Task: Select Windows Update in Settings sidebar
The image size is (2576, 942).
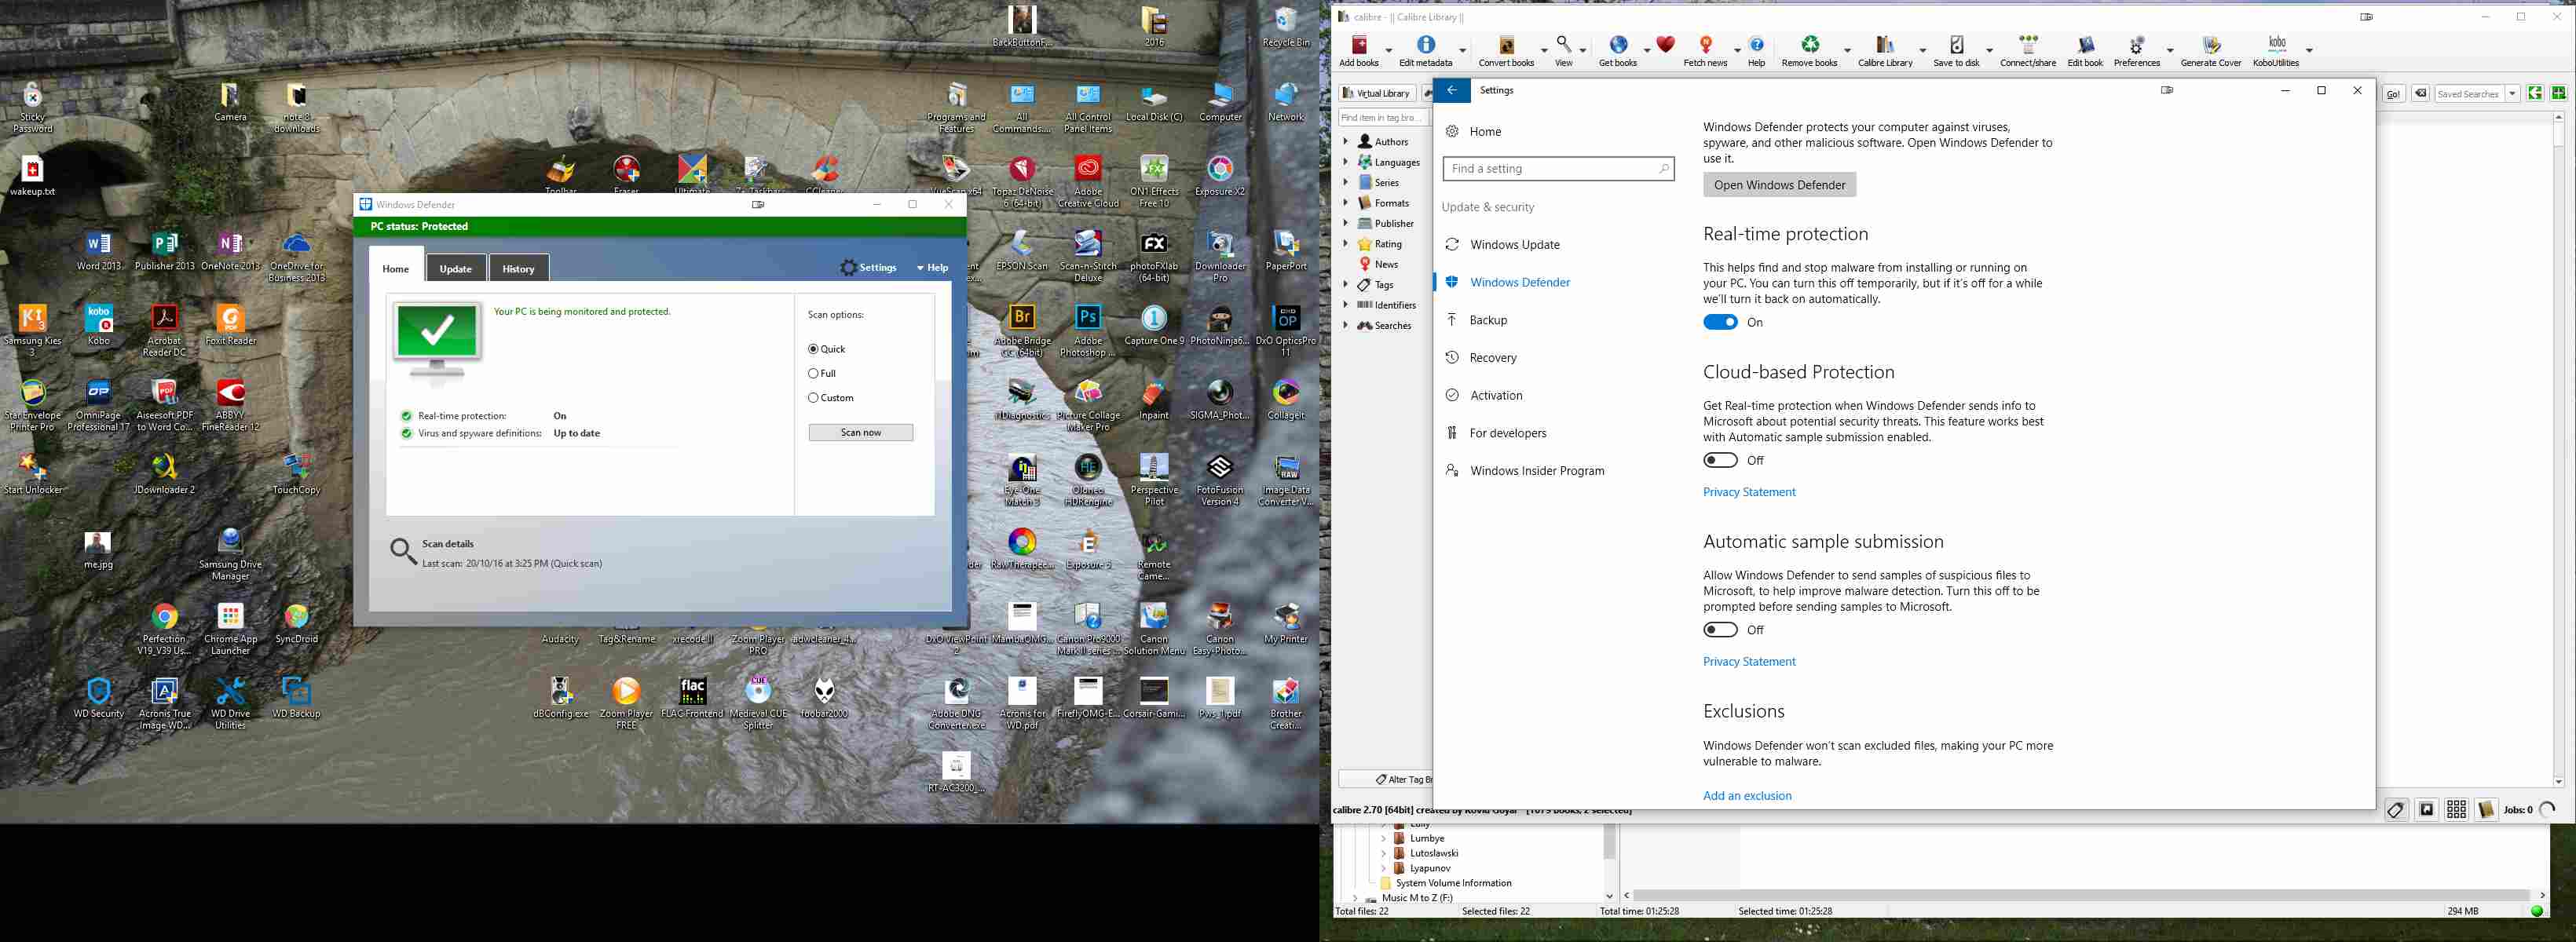Action: [x=1513, y=244]
